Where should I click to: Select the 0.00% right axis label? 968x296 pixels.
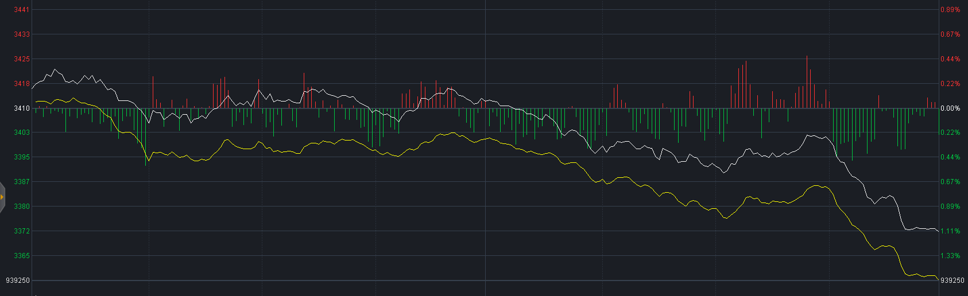950,108
